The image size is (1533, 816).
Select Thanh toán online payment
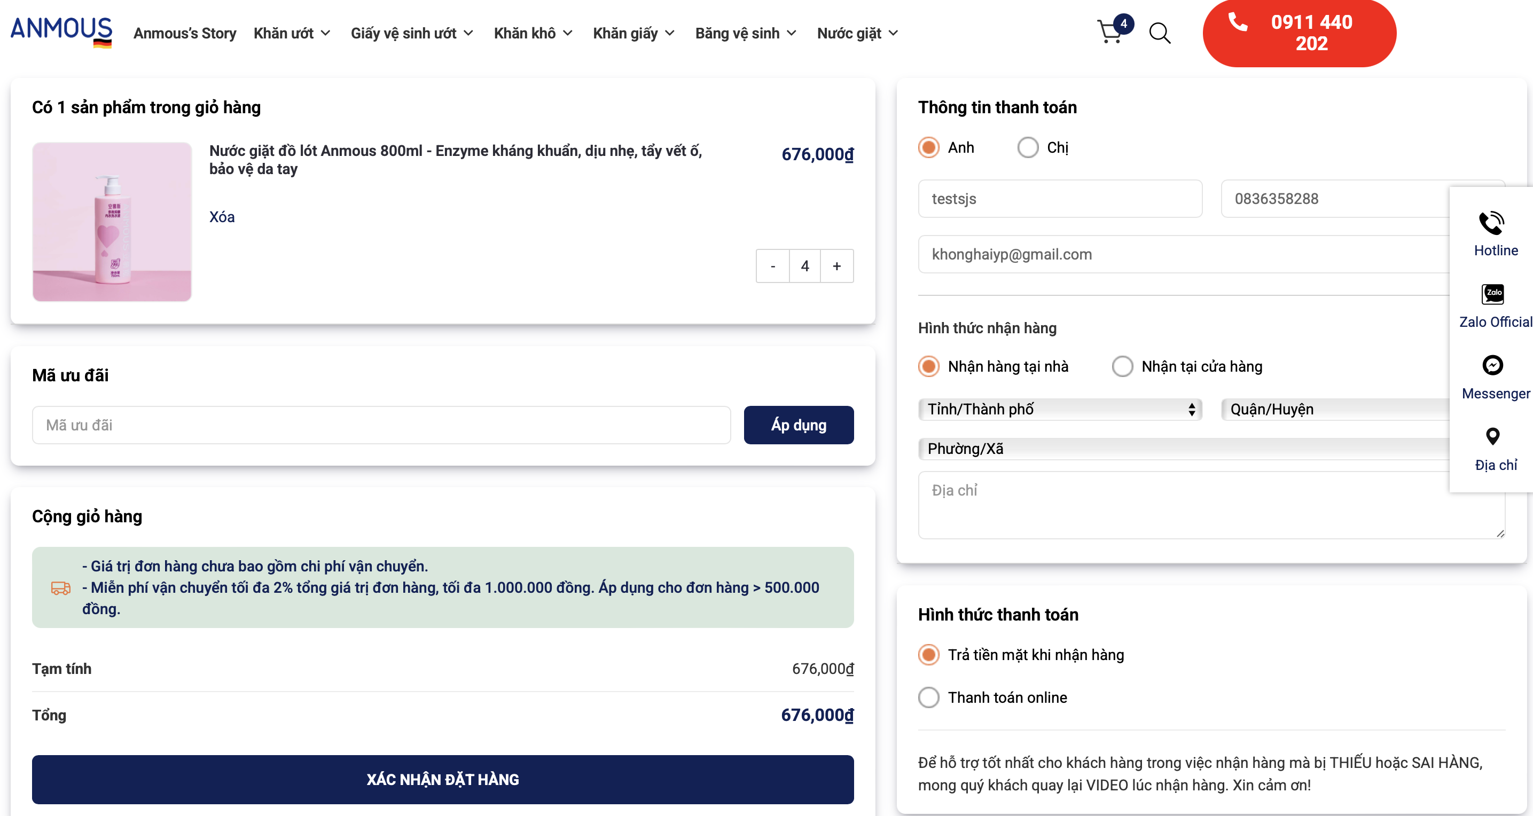[929, 697]
